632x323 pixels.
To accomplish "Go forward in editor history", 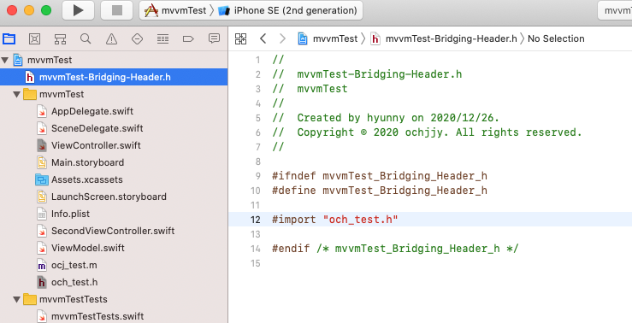I will [282, 38].
